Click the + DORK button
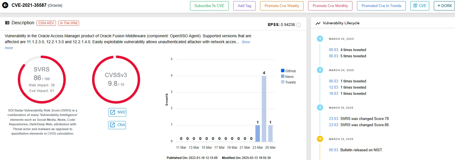The height and width of the screenshot is (160, 455). tap(444, 6)
